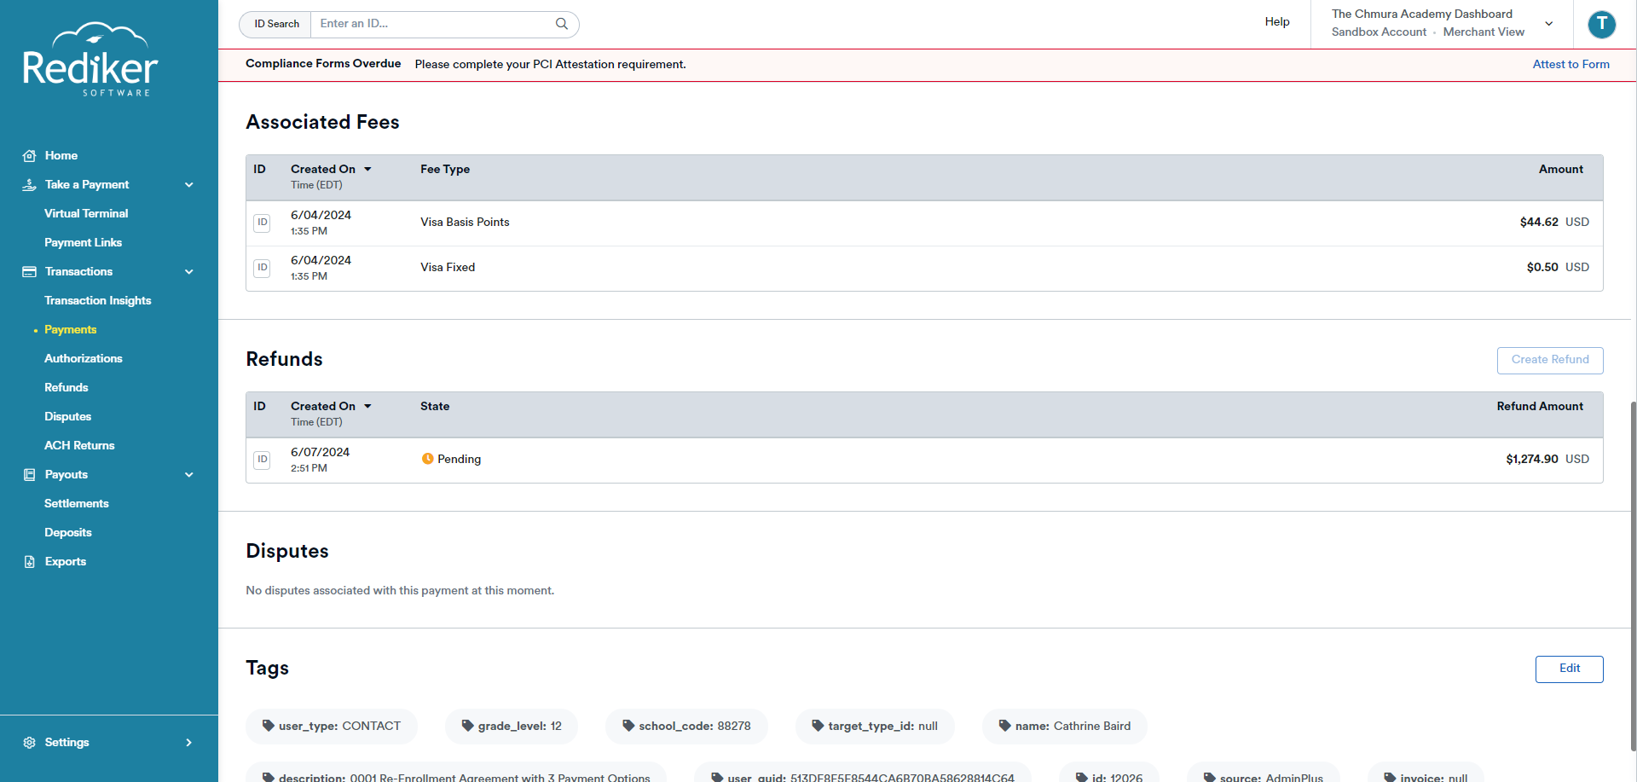Open the Disputes menu item in sidebar
1637x782 pixels.
tap(67, 417)
